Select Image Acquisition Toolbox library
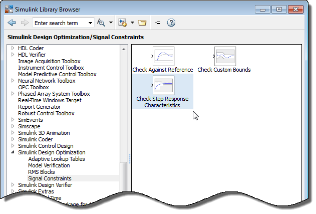316x214 pixels. 49,61
